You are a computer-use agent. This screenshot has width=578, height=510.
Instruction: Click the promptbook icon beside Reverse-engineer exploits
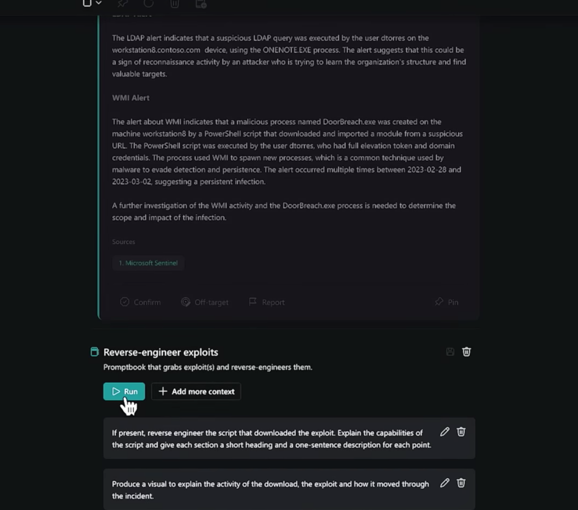95,352
